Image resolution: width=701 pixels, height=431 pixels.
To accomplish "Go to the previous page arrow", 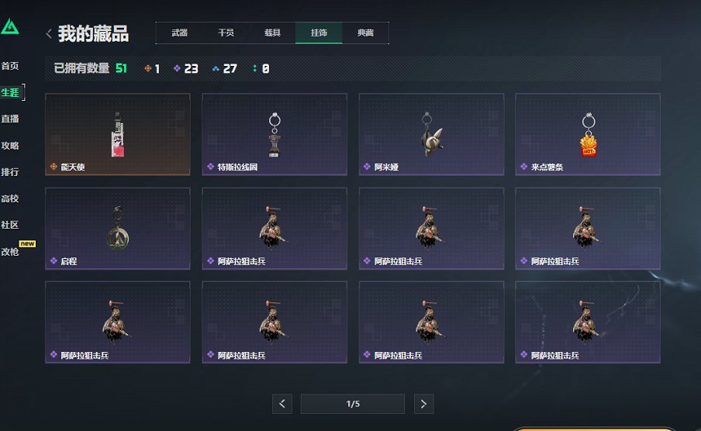I will [x=282, y=404].
